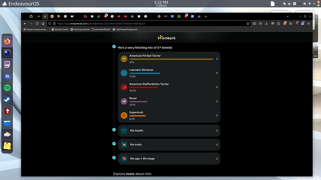Go back one page in browser

[x=25, y=24]
